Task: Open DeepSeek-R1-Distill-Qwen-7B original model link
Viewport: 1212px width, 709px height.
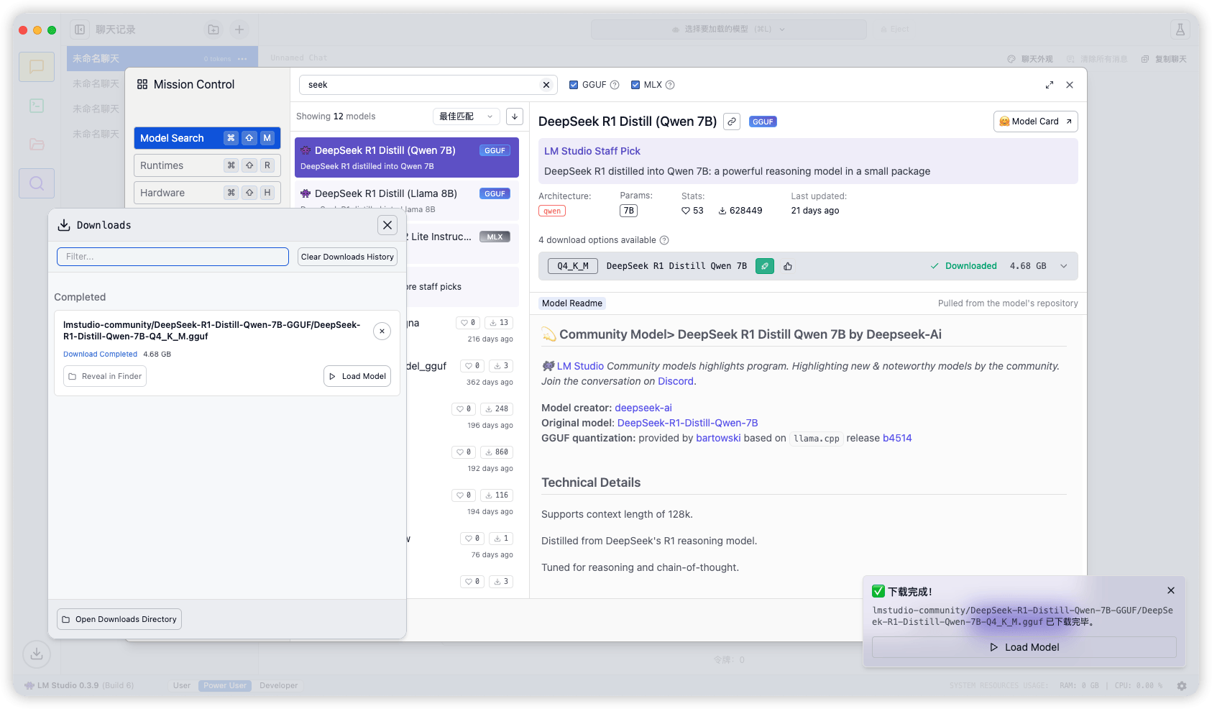Action: (x=688, y=423)
